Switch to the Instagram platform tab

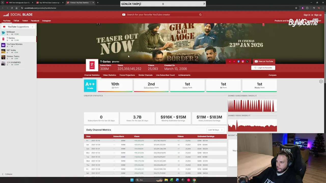click(46, 21)
